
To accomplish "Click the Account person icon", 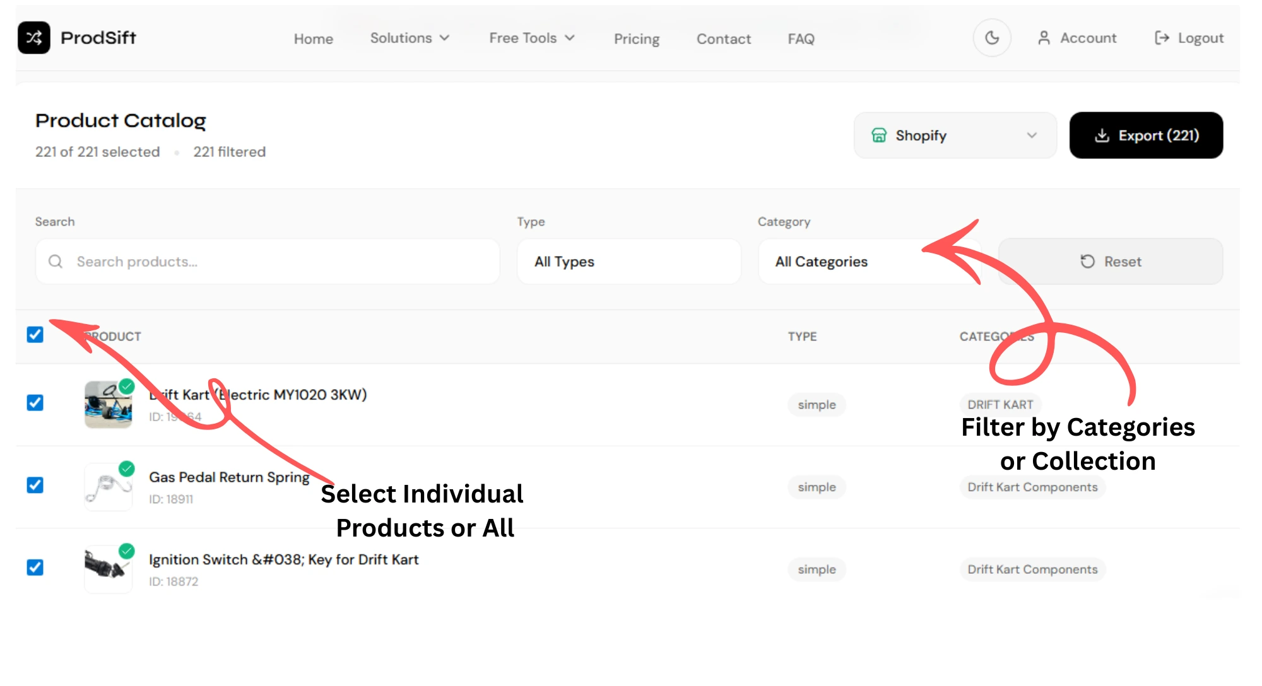I will (x=1044, y=38).
